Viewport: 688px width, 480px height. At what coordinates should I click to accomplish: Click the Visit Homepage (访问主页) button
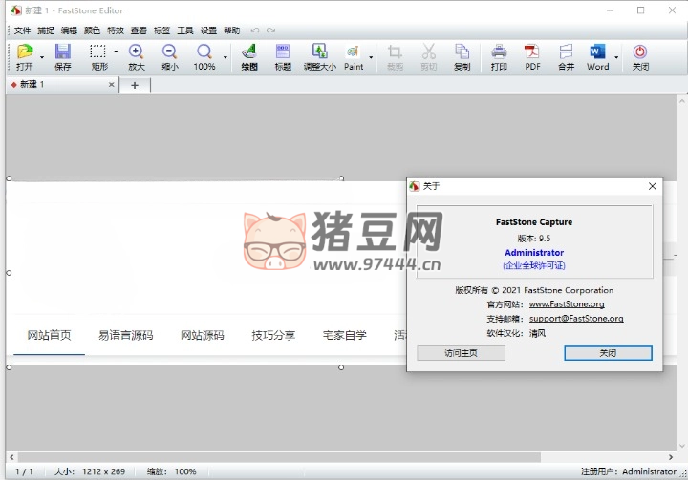click(x=461, y=353)
